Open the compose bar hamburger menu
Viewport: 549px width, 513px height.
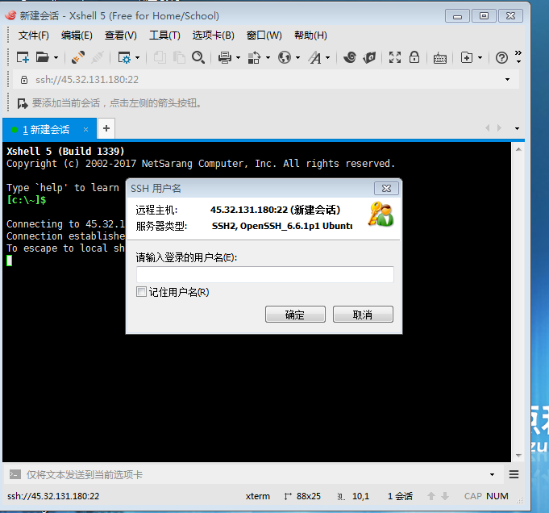(514, 475)
